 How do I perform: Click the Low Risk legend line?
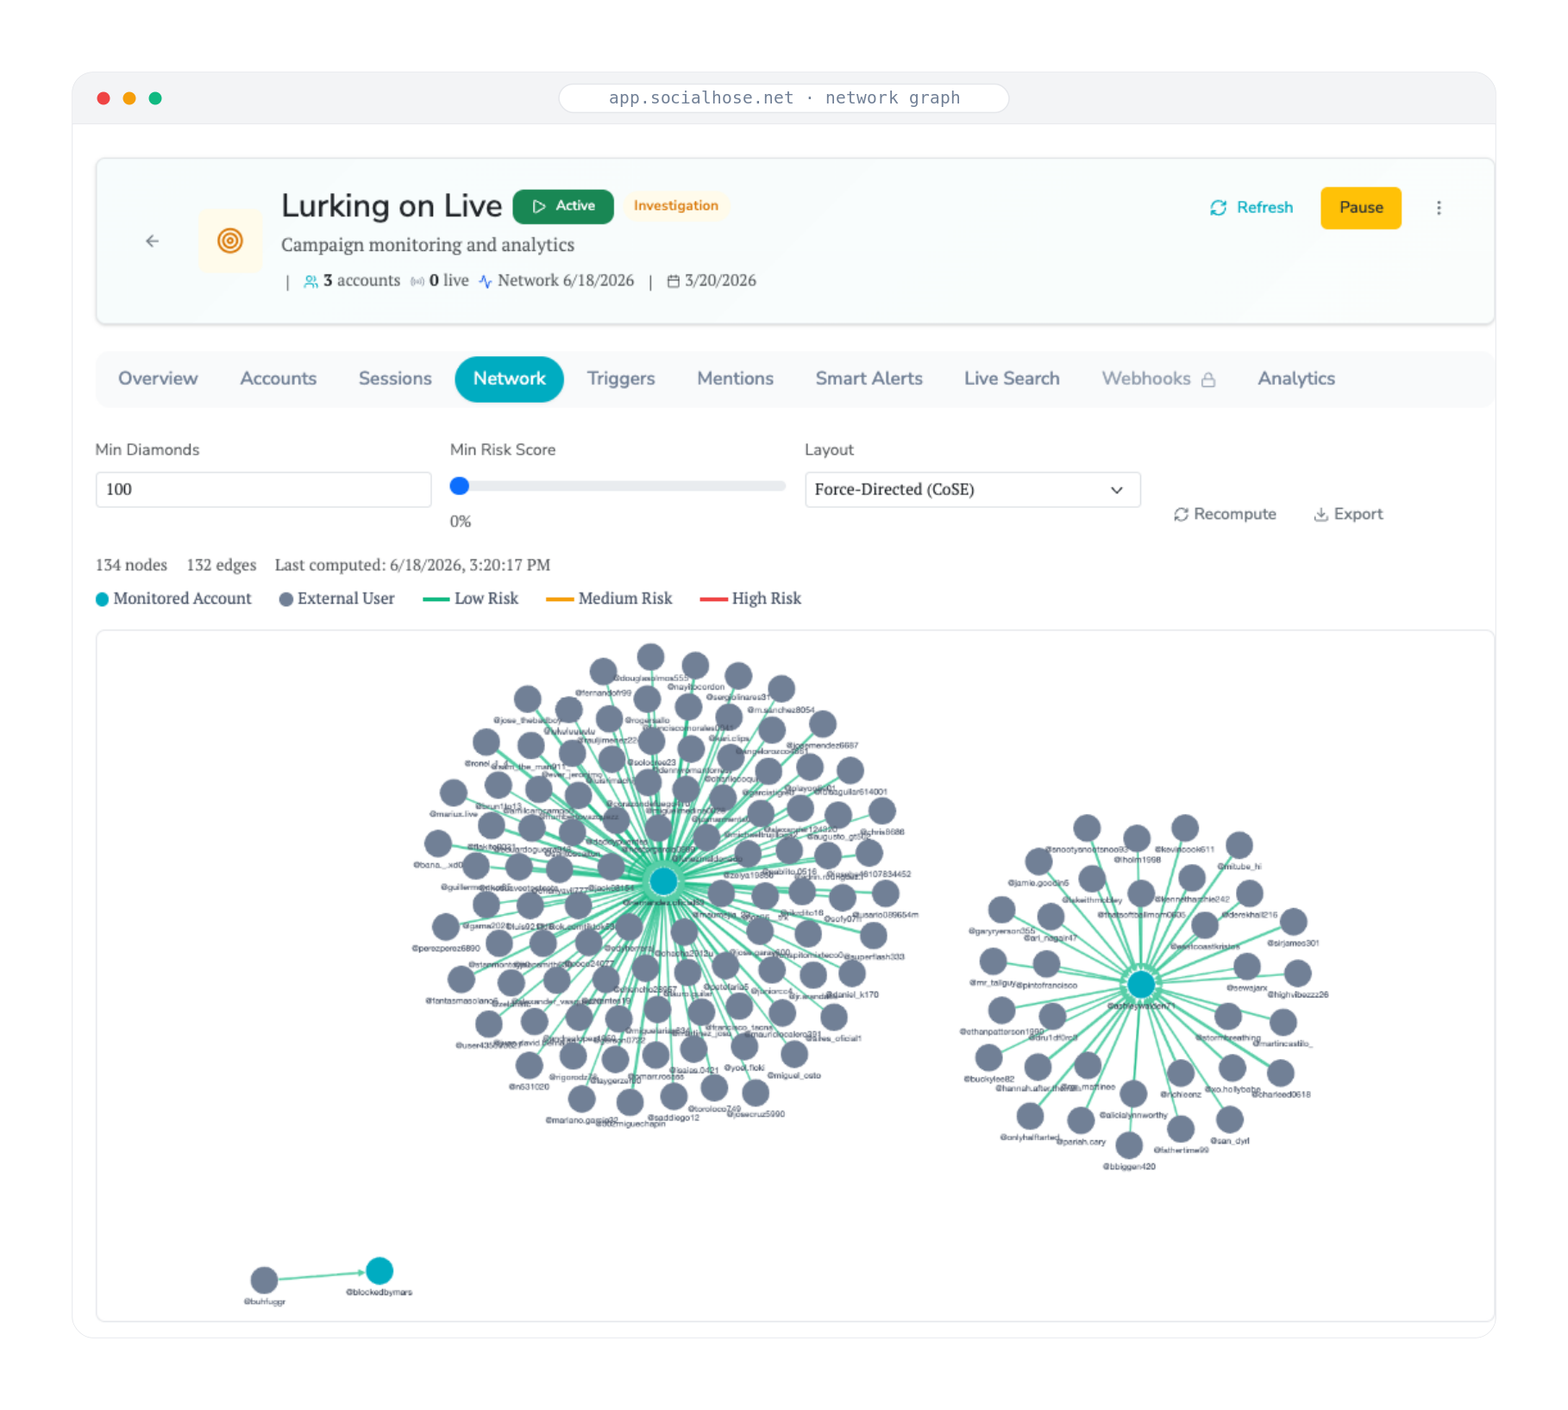point(436,599)
